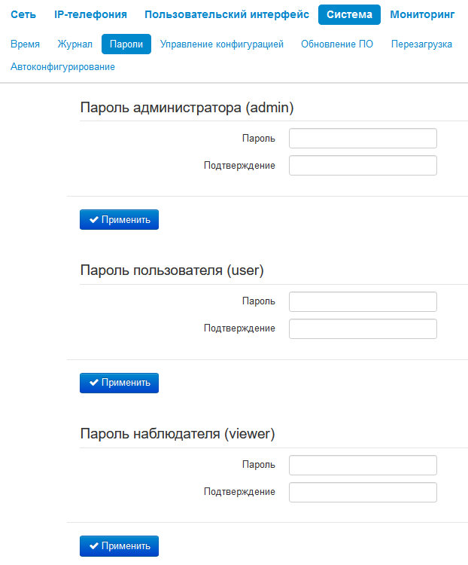Focus the user Подтверждение field
Viewport: 468px width, 565px height.
[363, 328]
